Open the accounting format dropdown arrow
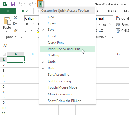Viewport: 129px width, 115px height. point(99,24)
